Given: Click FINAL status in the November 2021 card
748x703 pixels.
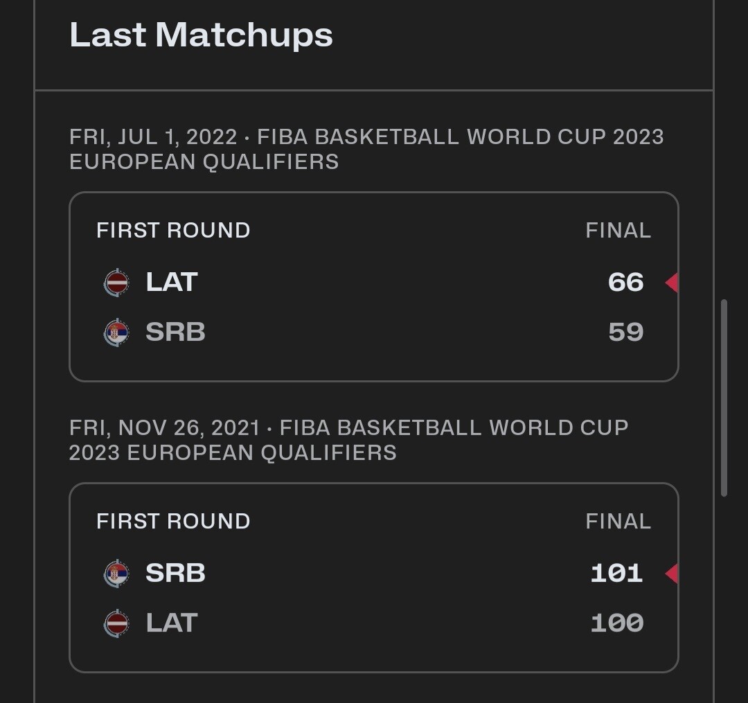Looking at the screenshot, I should pyautogui.click(x=618, y=521).
